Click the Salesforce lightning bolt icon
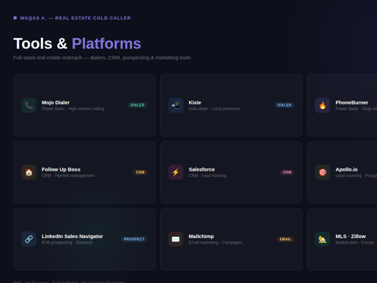The height and width of the screenshot is (283, 377). (x=176, y=172)
